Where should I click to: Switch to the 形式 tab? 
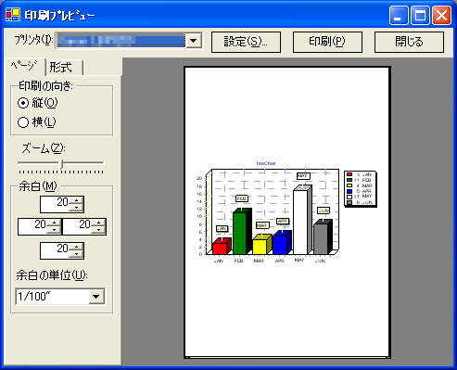[x=64, y=68]
